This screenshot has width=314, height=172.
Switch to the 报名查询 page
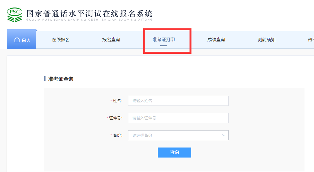click(x=111, y=40)
